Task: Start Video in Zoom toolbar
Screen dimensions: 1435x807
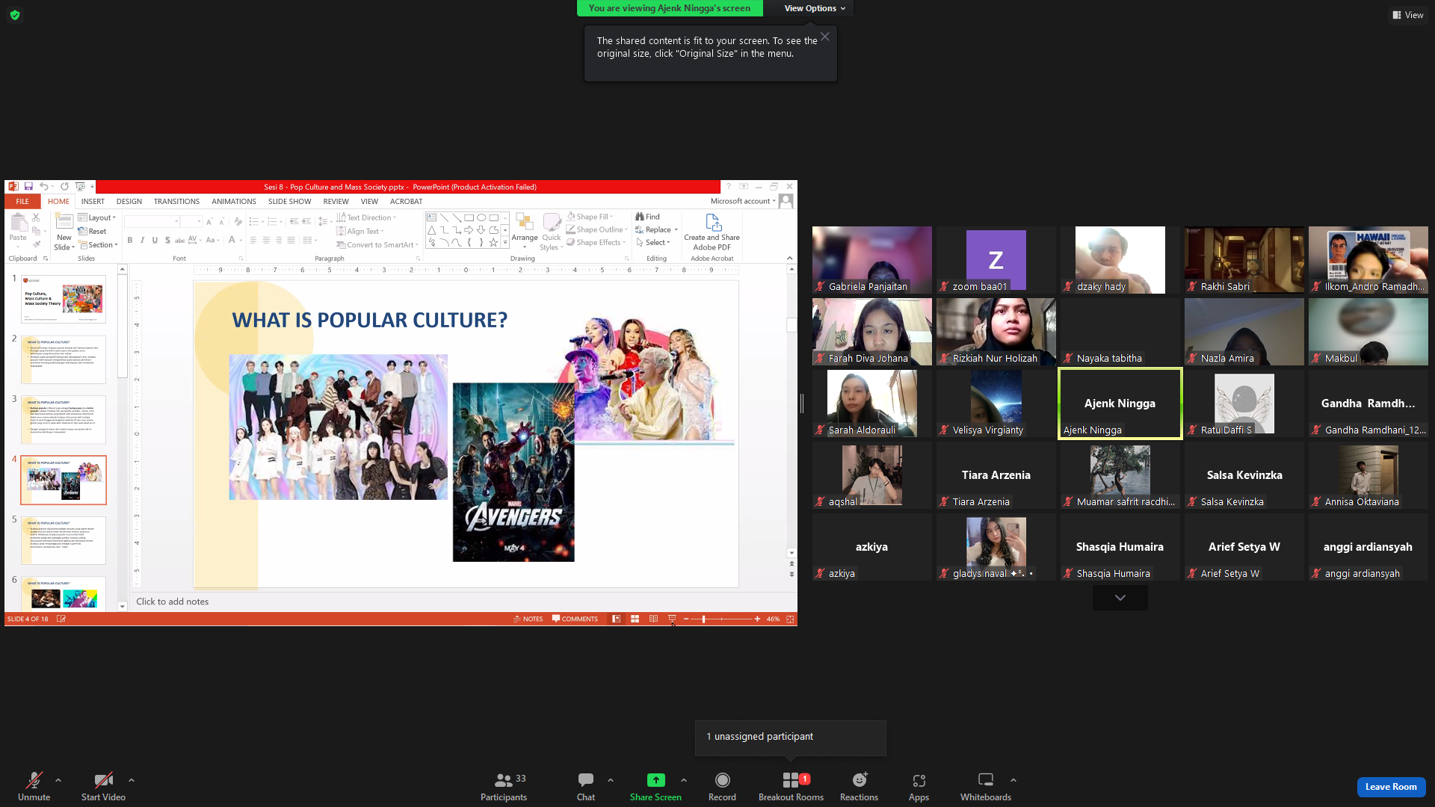Action: [103, 787]
